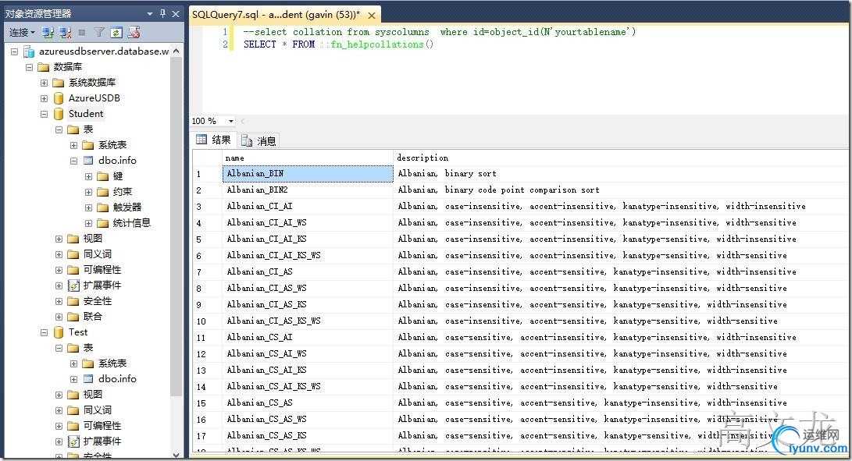This screenshot has width=852, height=461.
Task: Collapse the dbo.info table under Student
Action: pyautogui.click(x=73, y=161)
